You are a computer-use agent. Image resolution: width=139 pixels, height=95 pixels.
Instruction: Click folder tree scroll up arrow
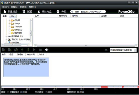click(31, 20)
